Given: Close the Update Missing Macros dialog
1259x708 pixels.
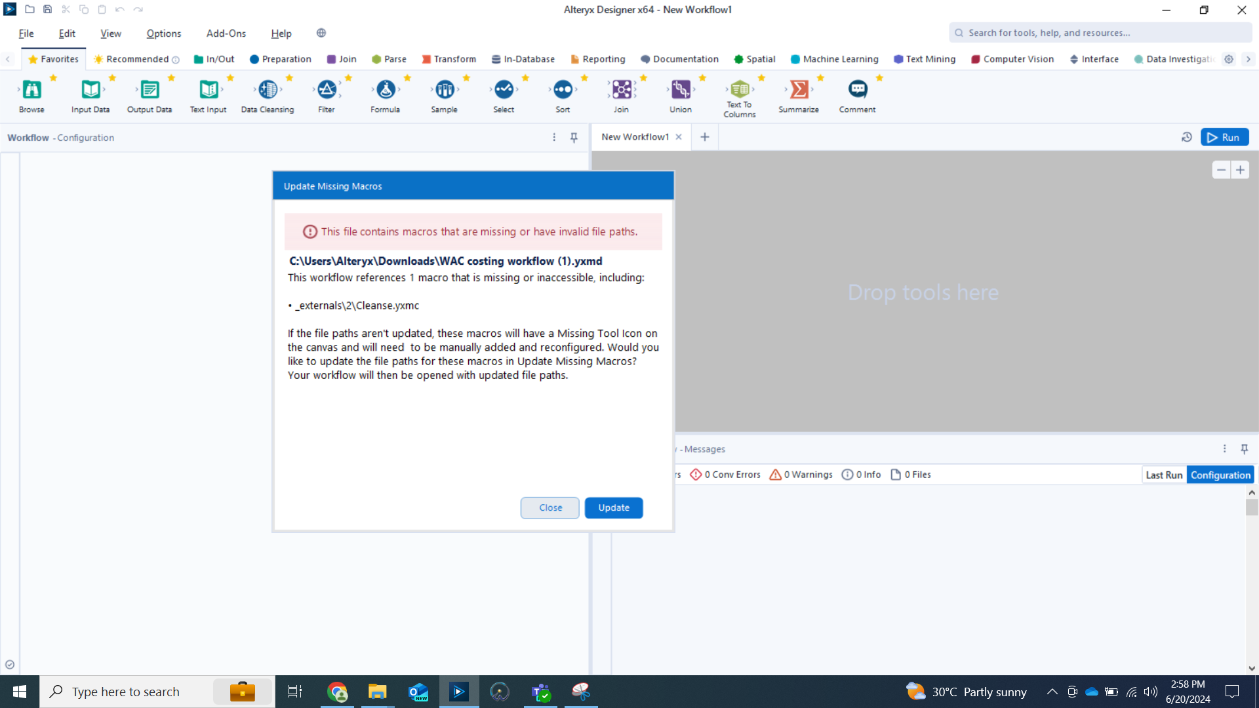Looking at the screenshot, I should coord(550,507).
